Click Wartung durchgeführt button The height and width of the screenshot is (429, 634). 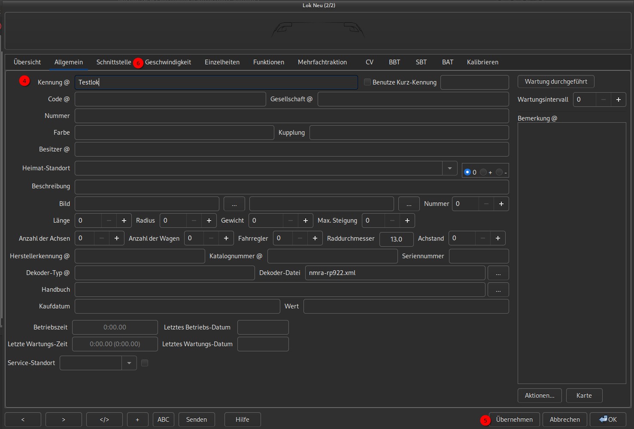555,82
